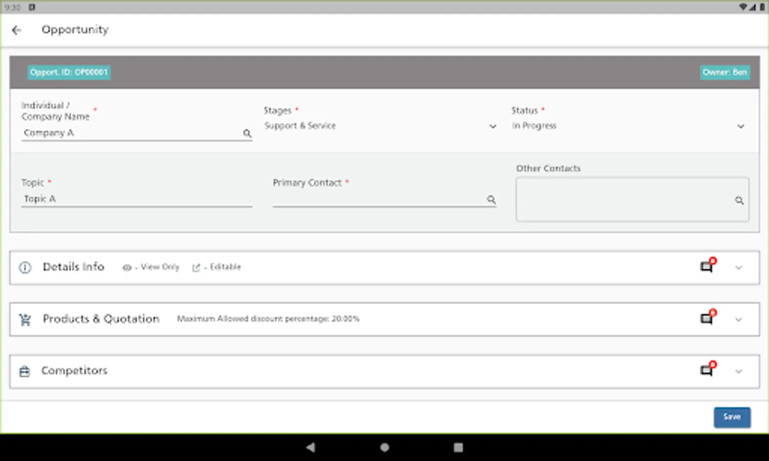Open the Status dropdown showing In Progress
The height and width of the screenshot is (461, 769).
740,126
